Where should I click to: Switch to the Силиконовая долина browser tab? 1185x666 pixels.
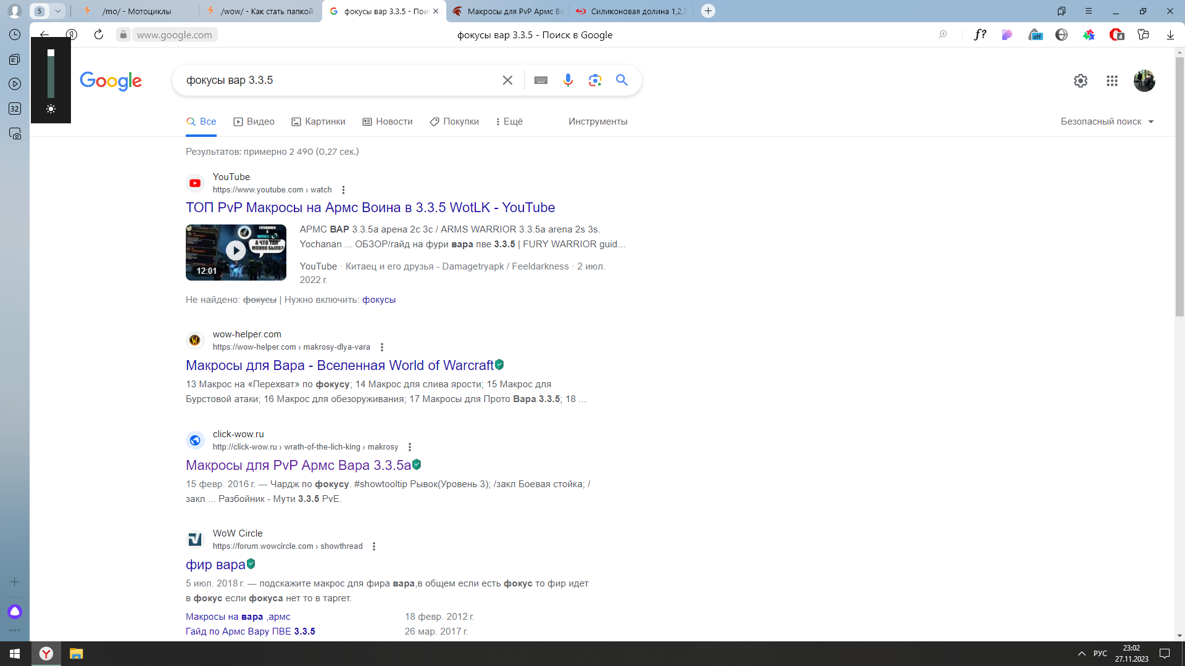[631, 11]
